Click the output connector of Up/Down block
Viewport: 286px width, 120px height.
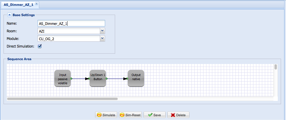point(106,79)
